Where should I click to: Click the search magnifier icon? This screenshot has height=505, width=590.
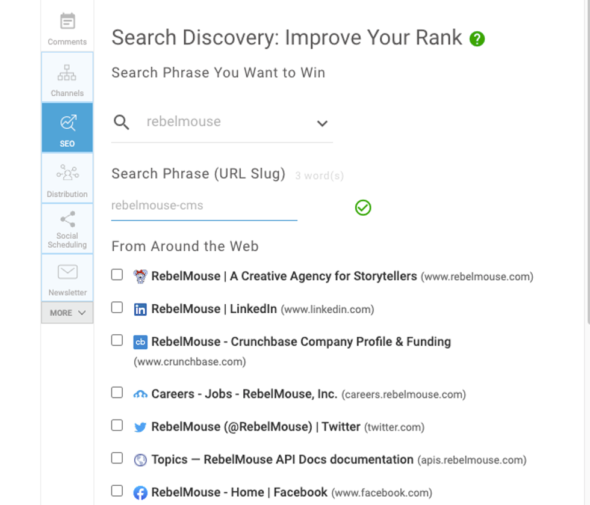click(122, 123)
